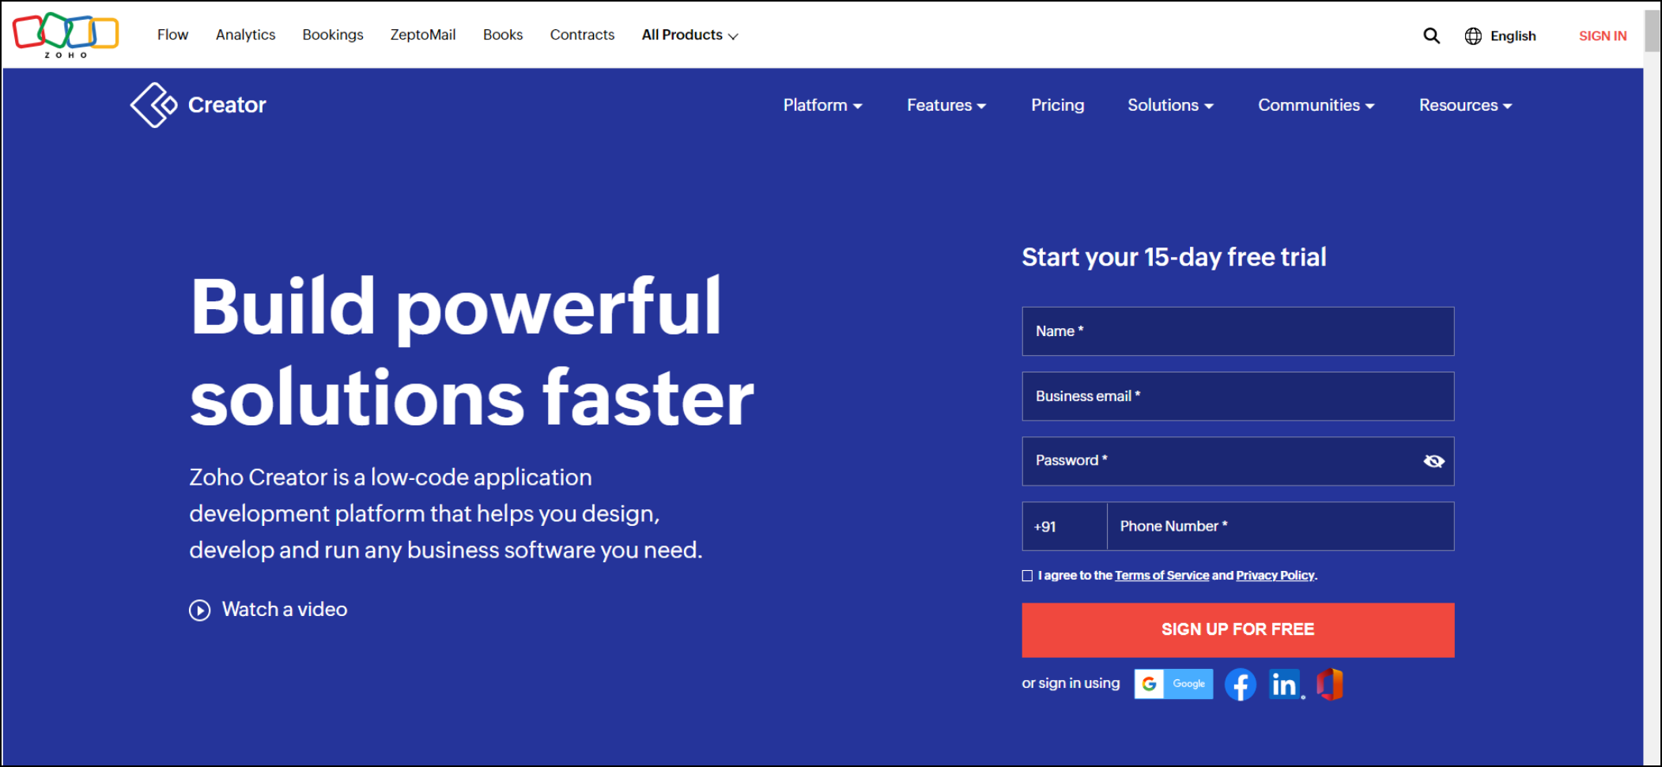The width and height of the screenshot is (1662, 767).
Task: Go to Analytics product
Action: click(245, 35)
